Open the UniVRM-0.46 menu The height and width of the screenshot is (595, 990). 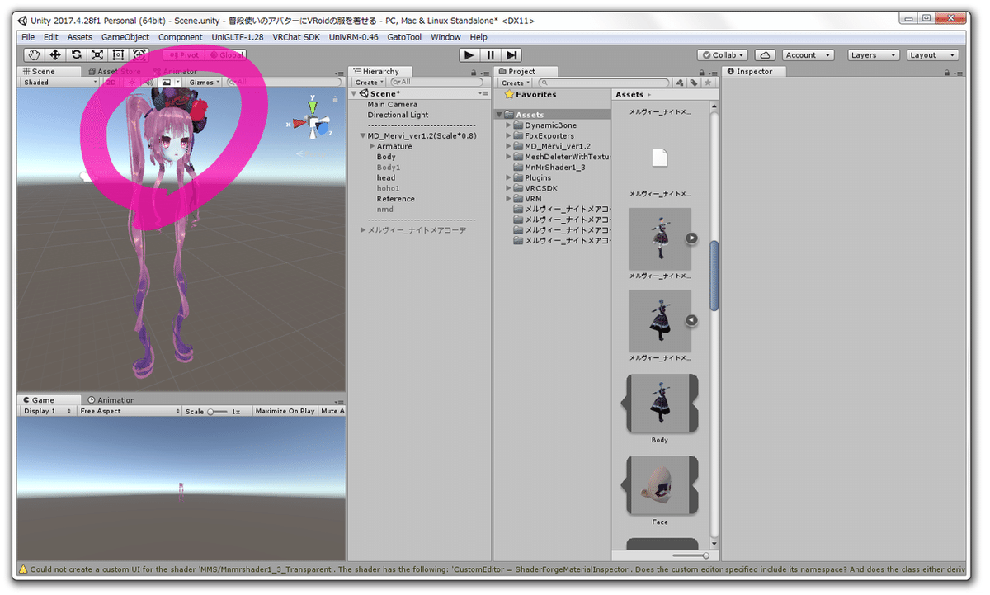353,37
